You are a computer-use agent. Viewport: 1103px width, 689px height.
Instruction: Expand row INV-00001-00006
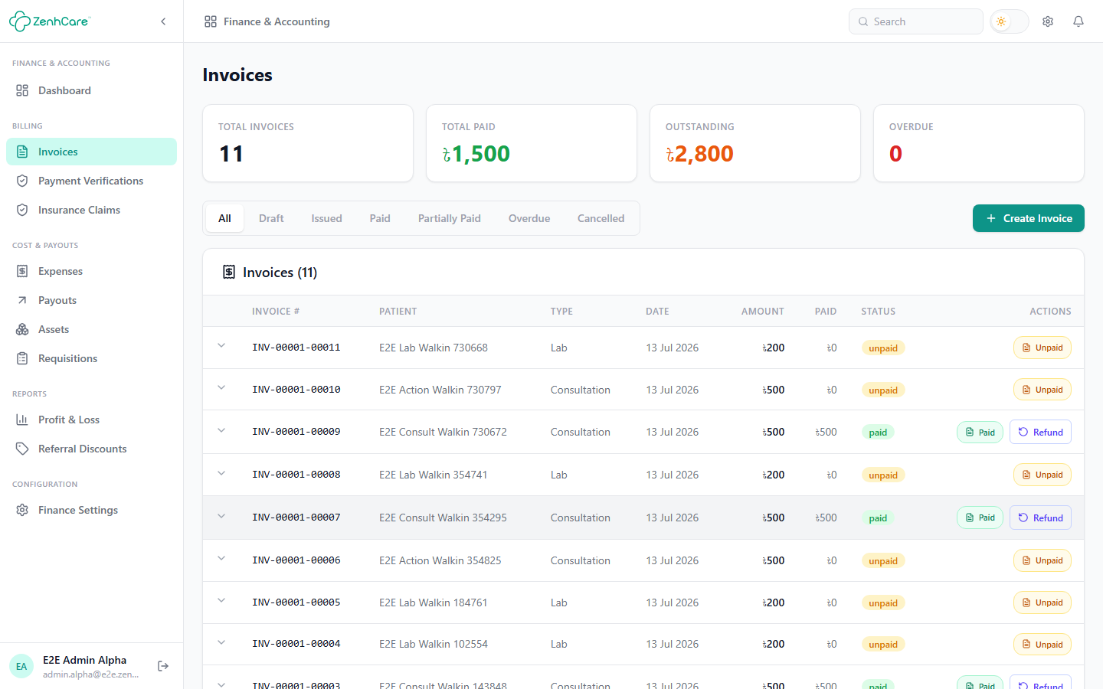221,558
